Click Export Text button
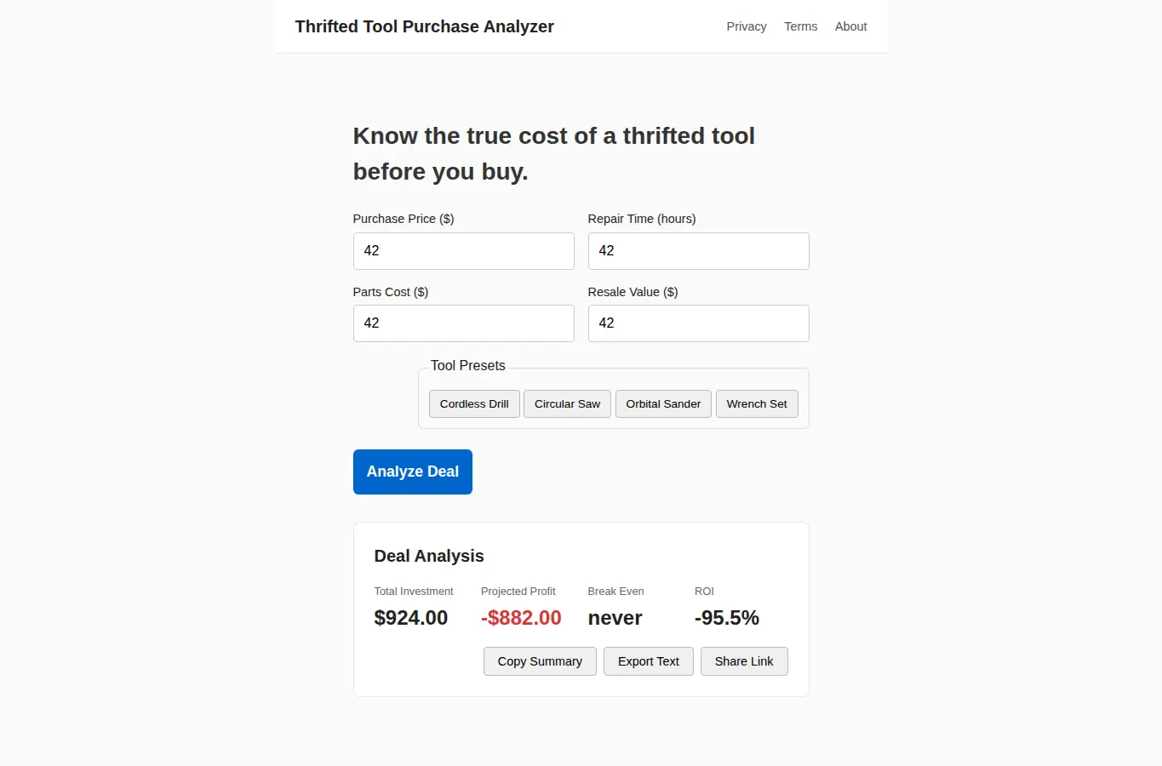 [x=649, y=661]
